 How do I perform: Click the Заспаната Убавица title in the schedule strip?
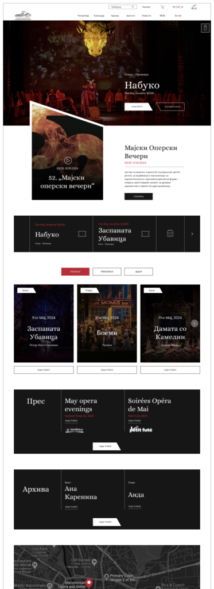[115, 235]
